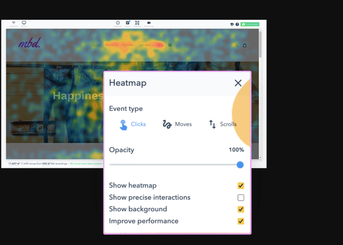The width and height of the screenshot is (343, 245).
Task: Open the Segments filter icon
Action: coord(13,23)
